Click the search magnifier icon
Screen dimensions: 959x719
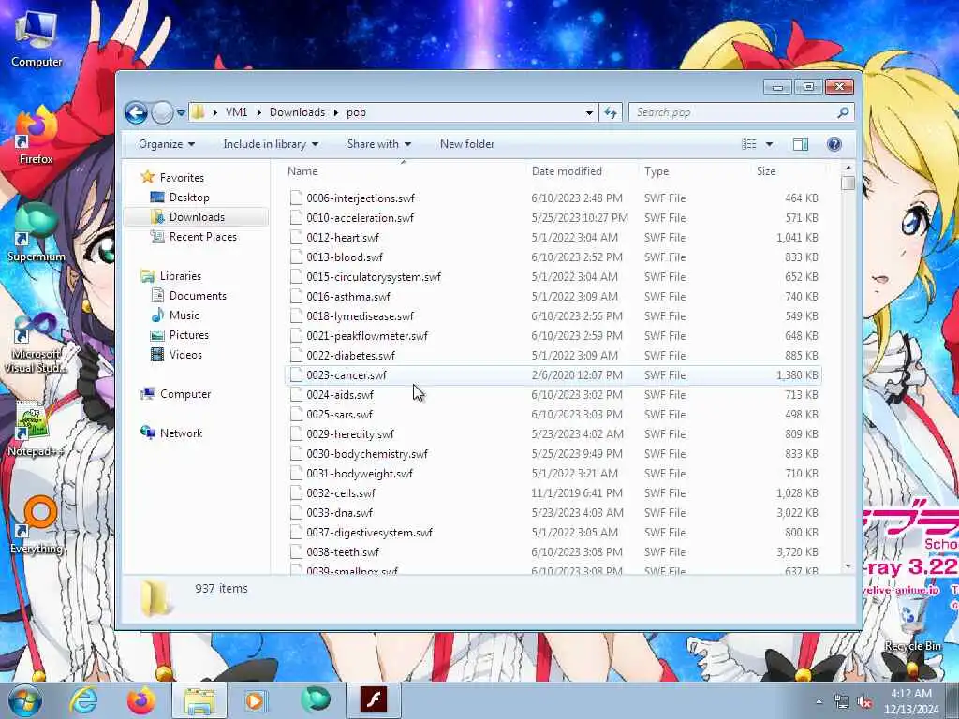point(844,112)
